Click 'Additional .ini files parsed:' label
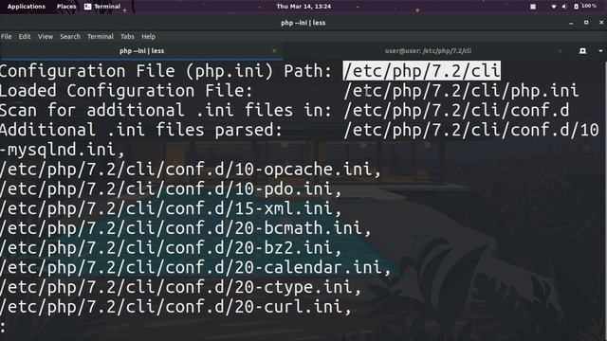Image resolution: width=607 pixels, height=341 pixels. point(141,131)
